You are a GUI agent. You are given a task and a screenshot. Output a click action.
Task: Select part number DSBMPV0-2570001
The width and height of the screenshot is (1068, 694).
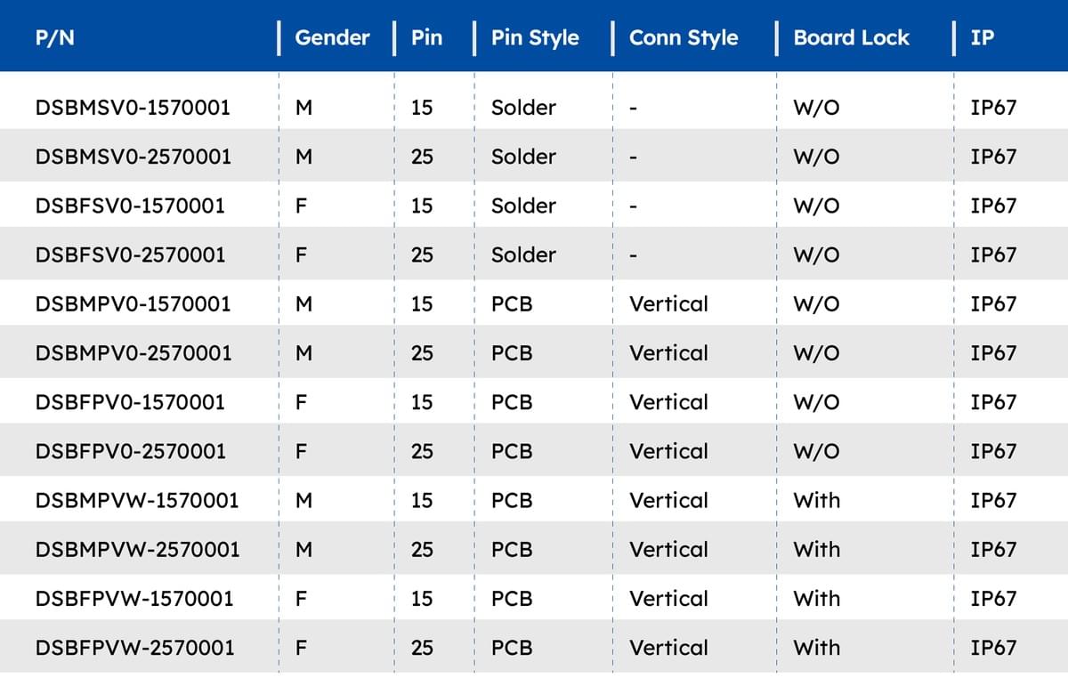click(133, 353)
